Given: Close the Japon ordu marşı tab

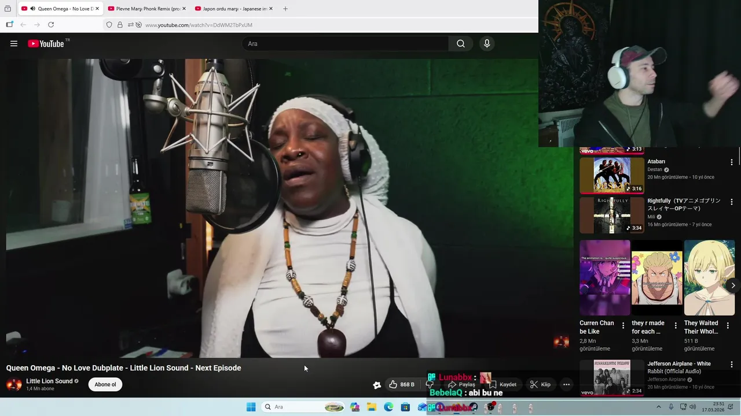Looking at the screenshot, I should point(271,9).
